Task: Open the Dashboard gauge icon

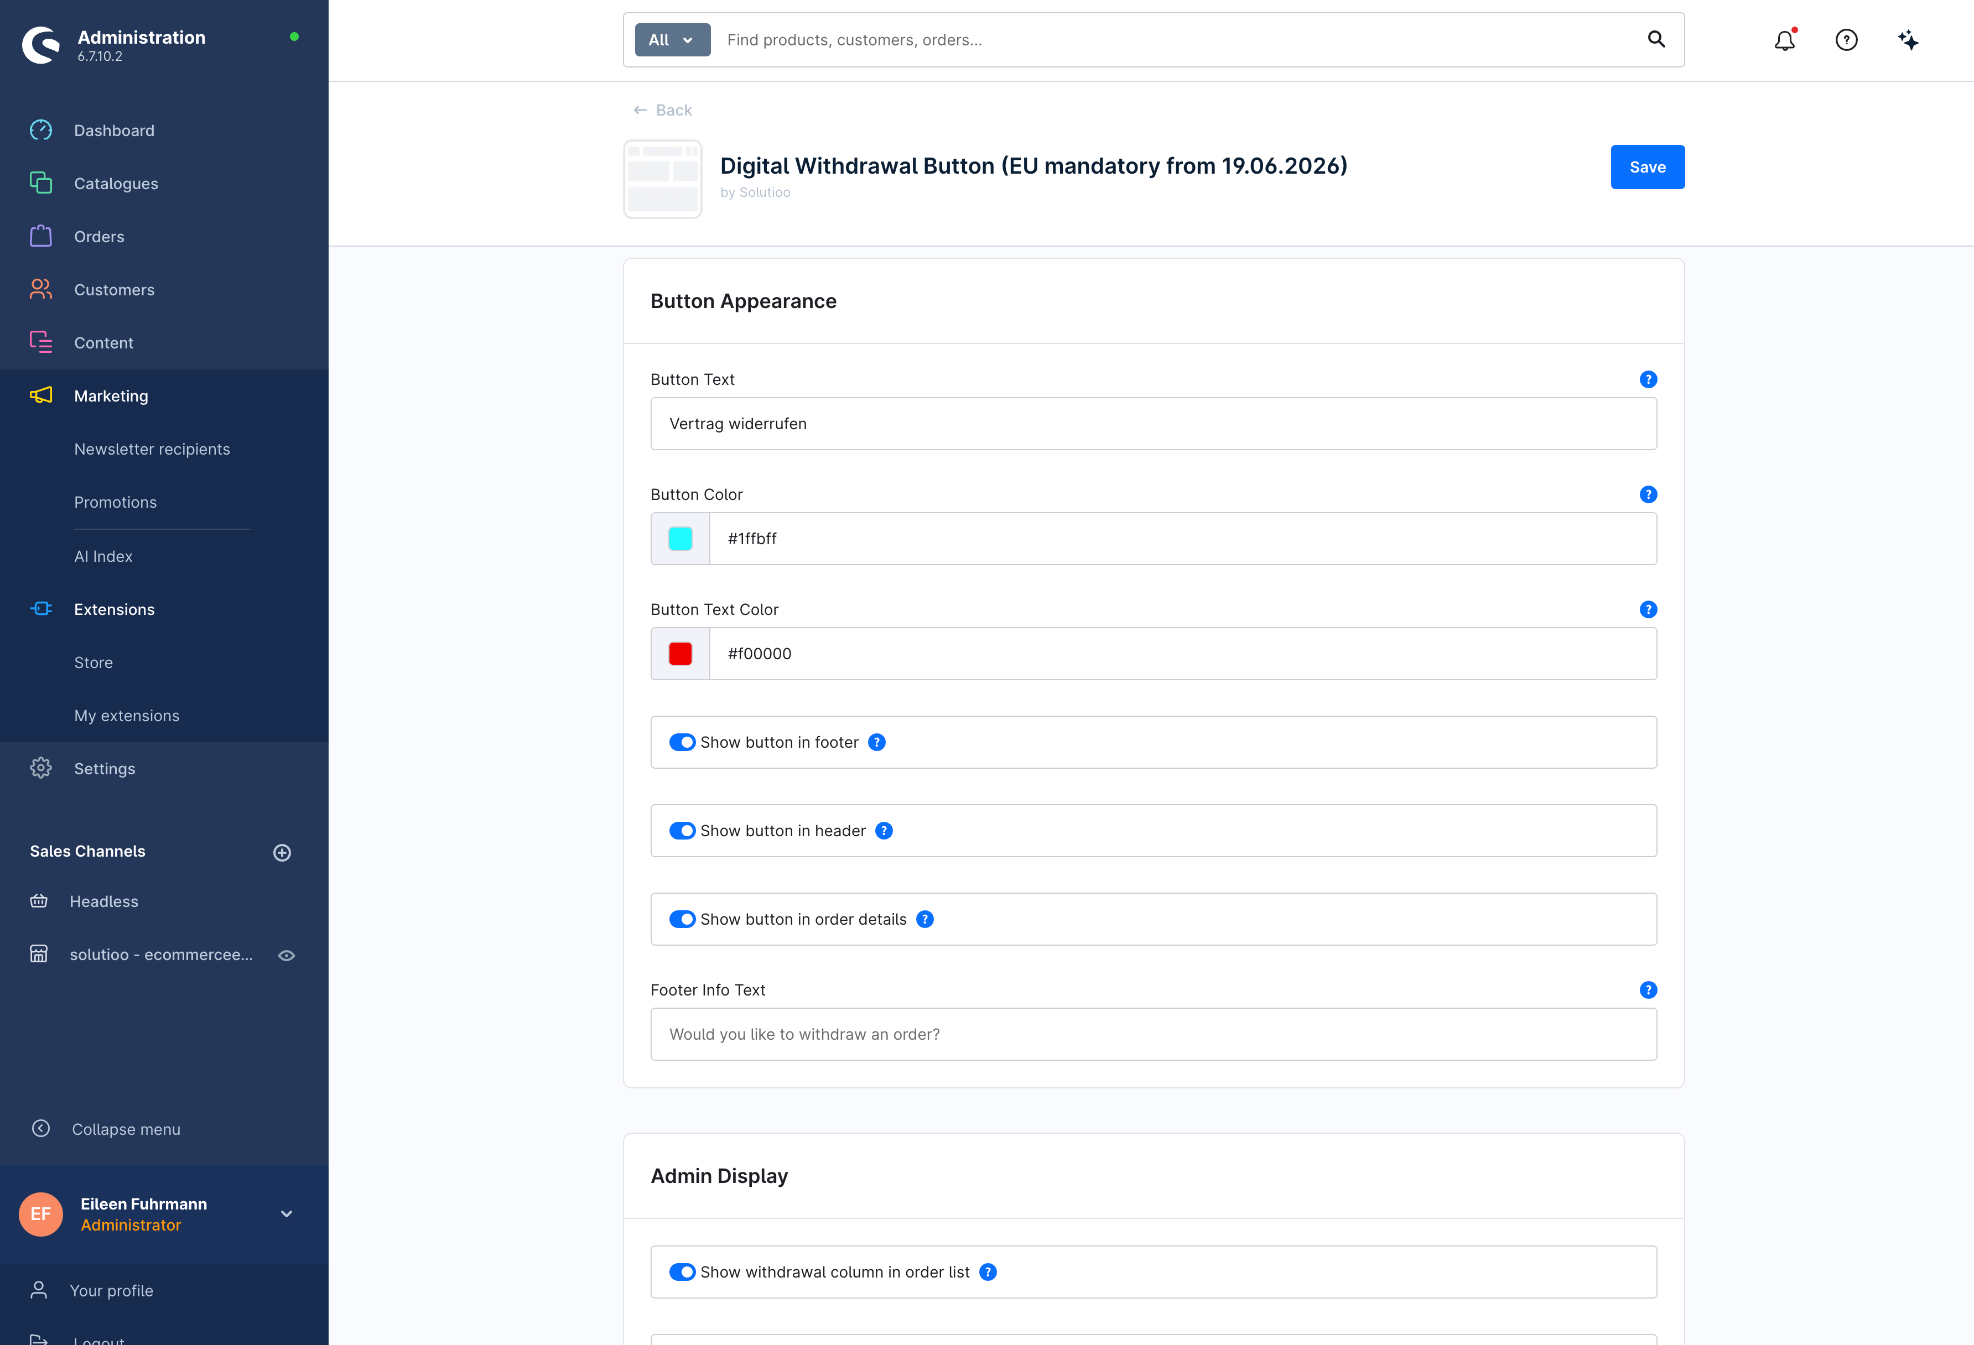Action: click(x=41, y=130)
